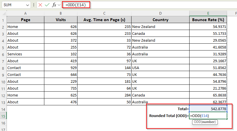The width and height of the screenshot is (237, 131).
Task: Select the Services cell in column A
Action: click(25, 54)
